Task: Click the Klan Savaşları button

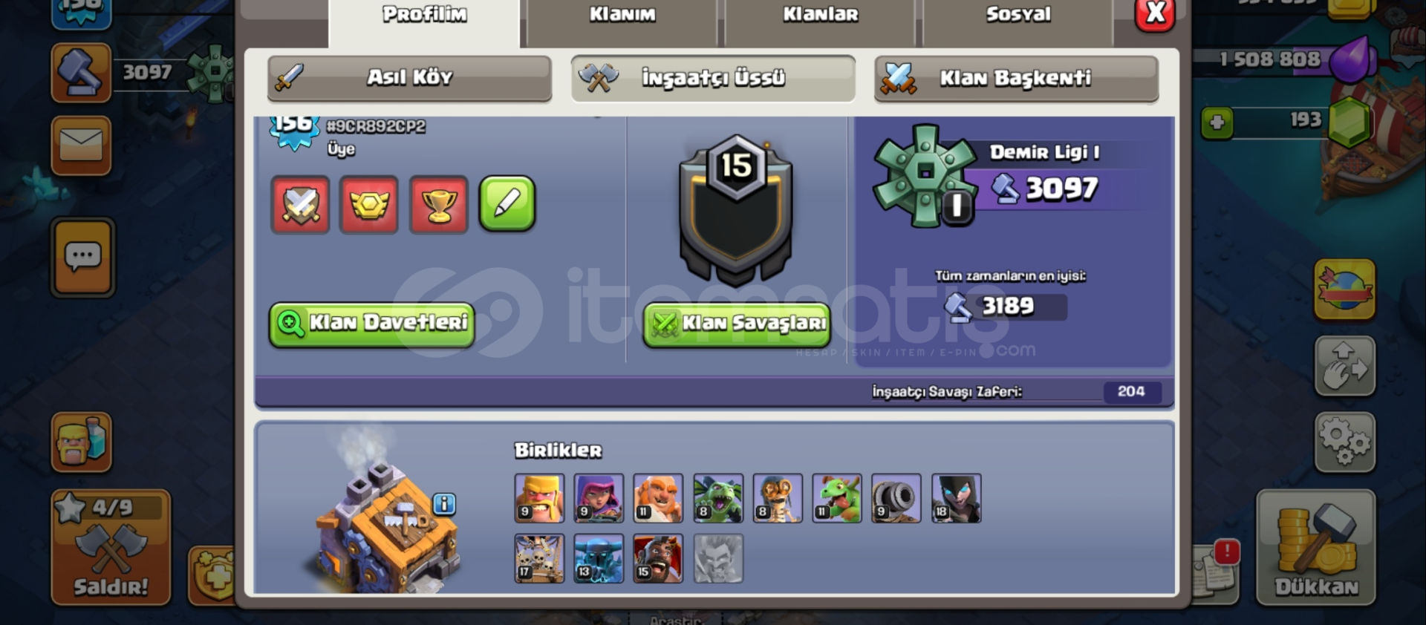Action: coord(737,324)
